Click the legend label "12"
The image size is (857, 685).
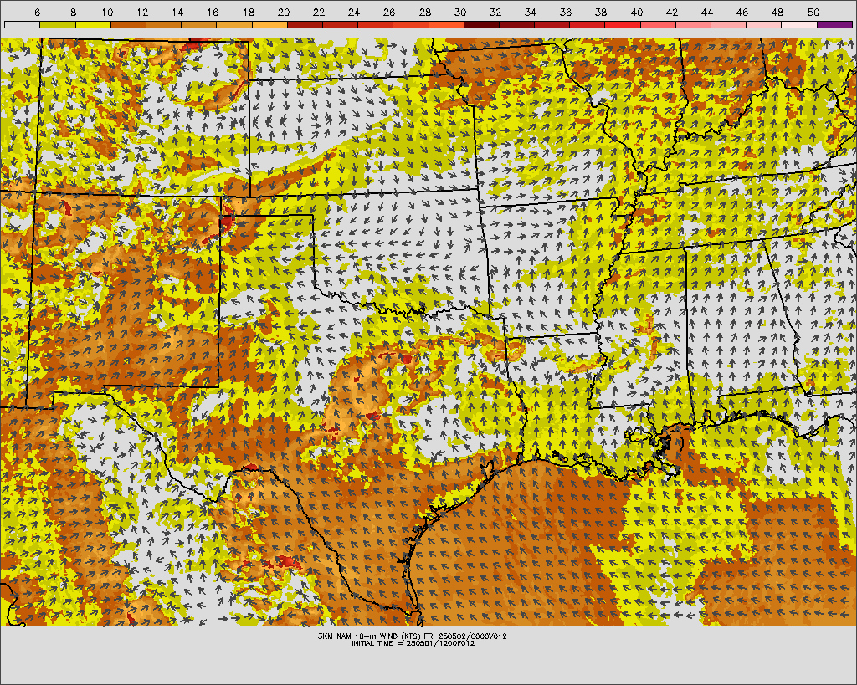coord(142,12)
